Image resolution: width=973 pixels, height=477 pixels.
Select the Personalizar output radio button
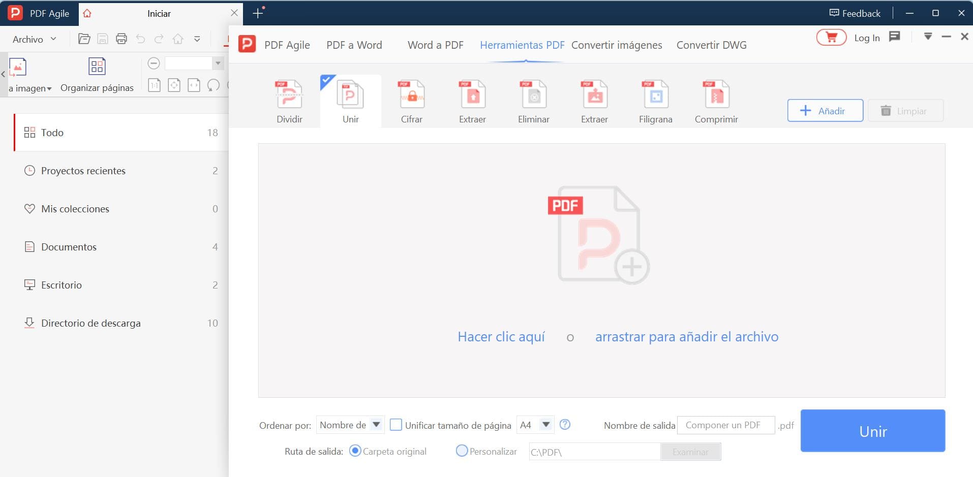coord(462,451)
